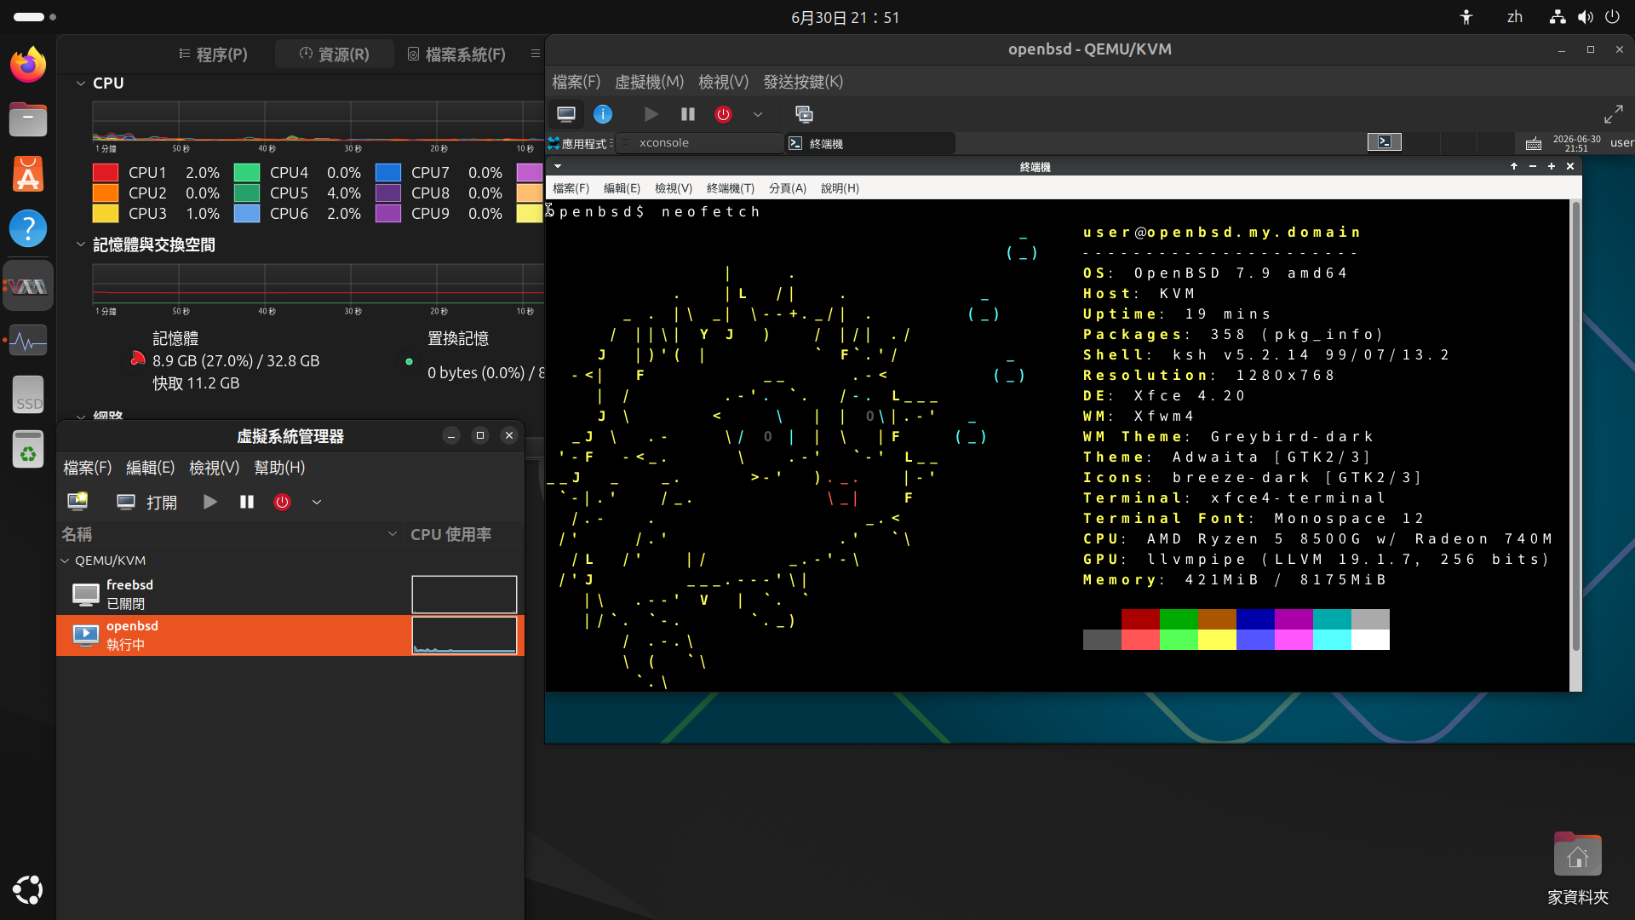
Task: Pause the openbsd VM in QEMU toolbar
Action: click(688, 114)
